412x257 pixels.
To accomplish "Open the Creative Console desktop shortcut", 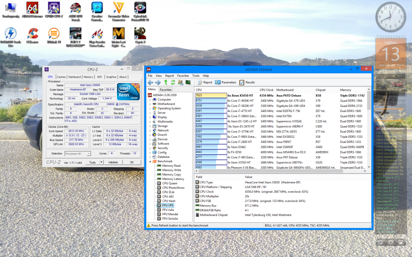I will click(97, 12).
